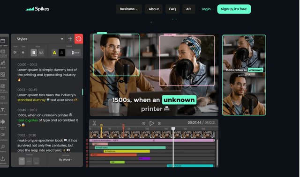Play the video preview
This screenshot has width=300, height=177.
tap(151, 123)
